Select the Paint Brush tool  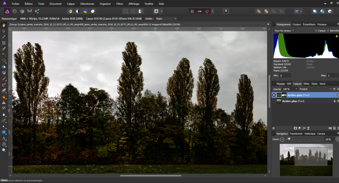pyautogui.click(x=4, y=79)
